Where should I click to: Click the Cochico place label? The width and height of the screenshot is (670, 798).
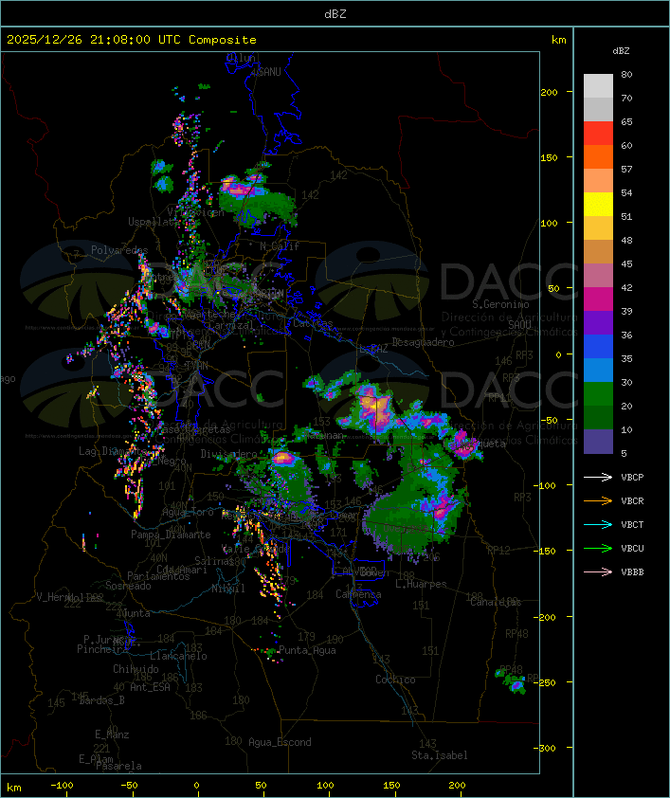(x=395, y=680)
